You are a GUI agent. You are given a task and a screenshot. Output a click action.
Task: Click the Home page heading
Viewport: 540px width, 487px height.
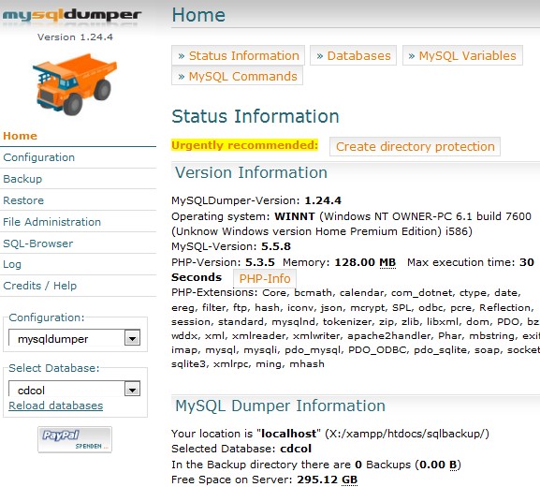(x=198, y=15)
